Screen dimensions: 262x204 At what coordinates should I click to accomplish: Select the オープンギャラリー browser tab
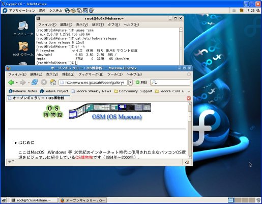point(38,98)
